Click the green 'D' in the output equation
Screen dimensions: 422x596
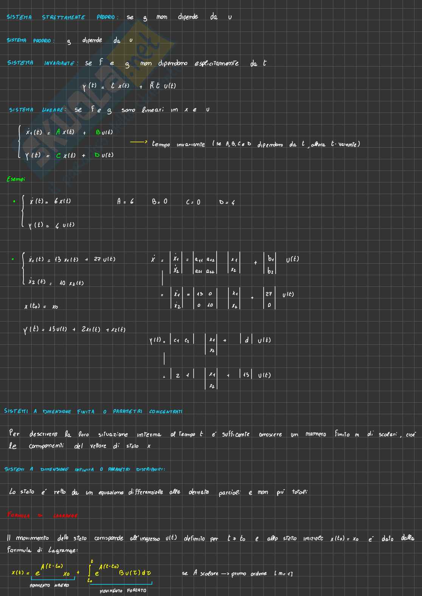(97, 155)
